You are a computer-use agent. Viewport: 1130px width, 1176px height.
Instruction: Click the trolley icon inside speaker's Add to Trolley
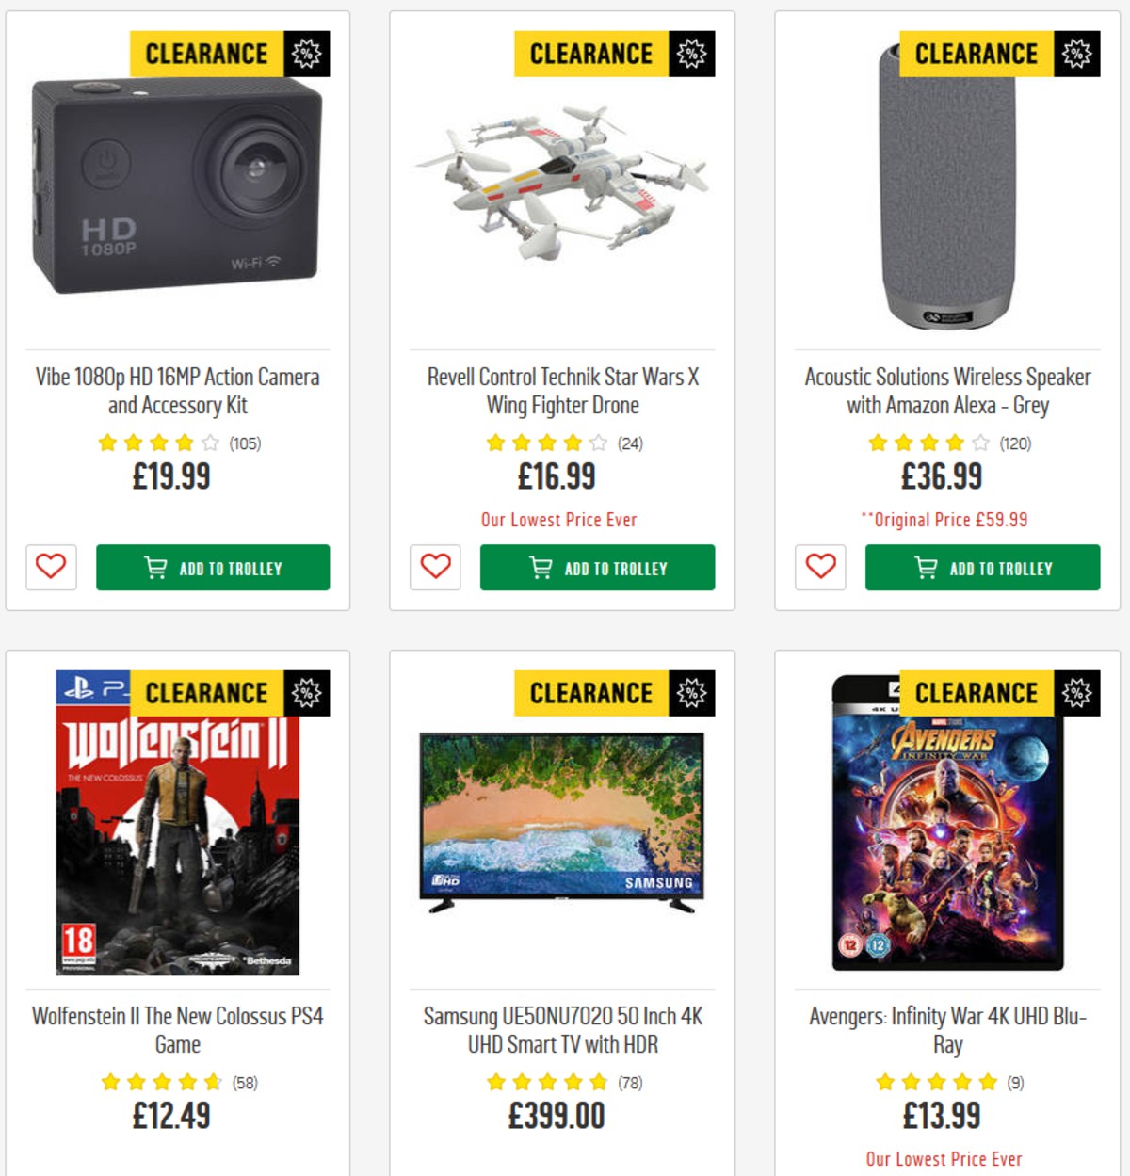pos(924,568)
